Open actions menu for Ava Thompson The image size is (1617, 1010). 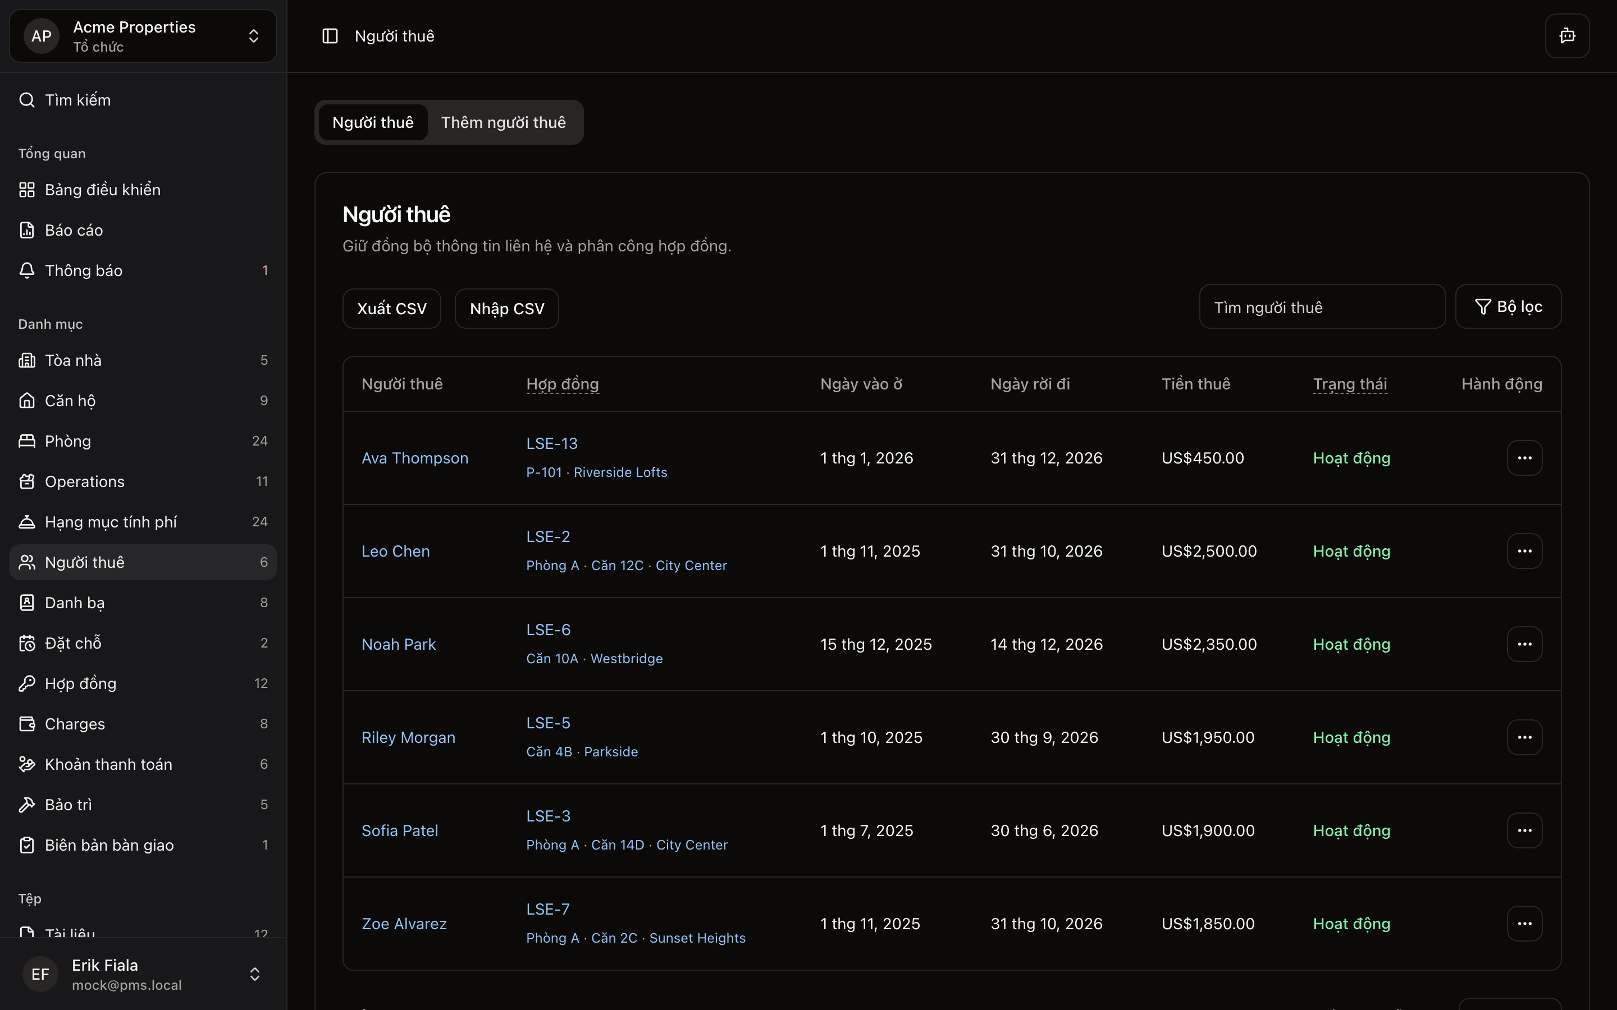[x=1524, y=458]
